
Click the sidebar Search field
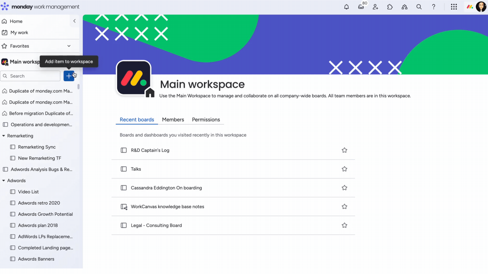click(x=30, y=76)
